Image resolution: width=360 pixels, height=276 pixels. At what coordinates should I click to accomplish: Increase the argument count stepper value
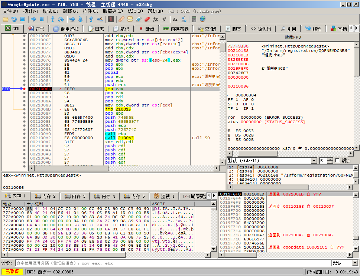331,159
